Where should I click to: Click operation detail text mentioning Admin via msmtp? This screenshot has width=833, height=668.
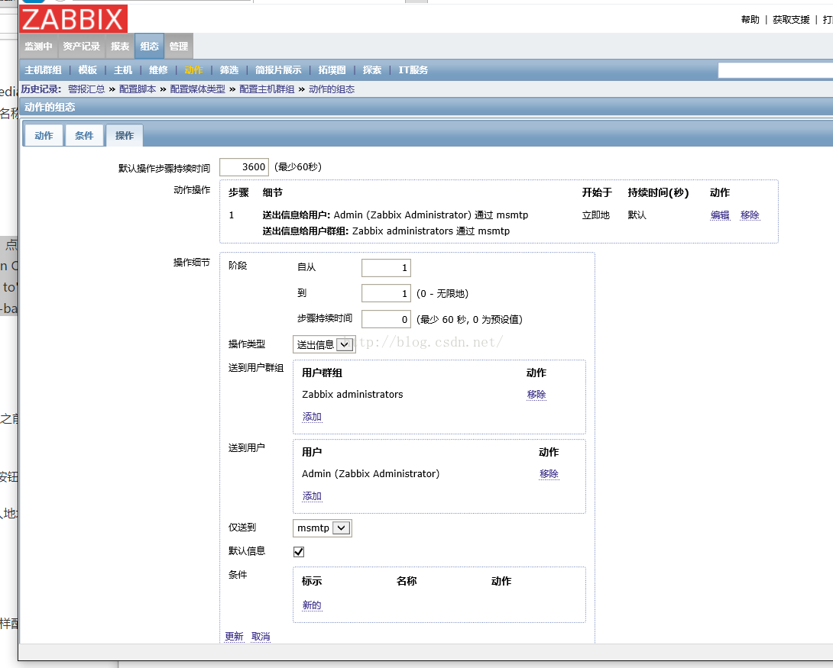395,215
